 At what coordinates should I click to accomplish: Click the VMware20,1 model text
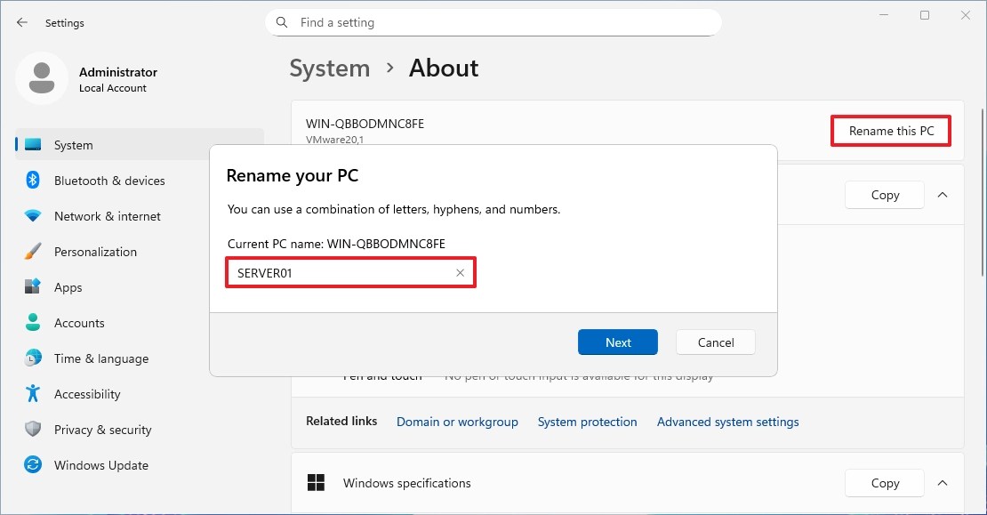pyautogui.click(x=335, y=140)
